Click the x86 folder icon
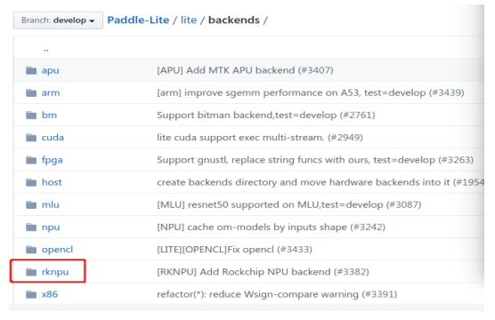 tap(31, 294)
